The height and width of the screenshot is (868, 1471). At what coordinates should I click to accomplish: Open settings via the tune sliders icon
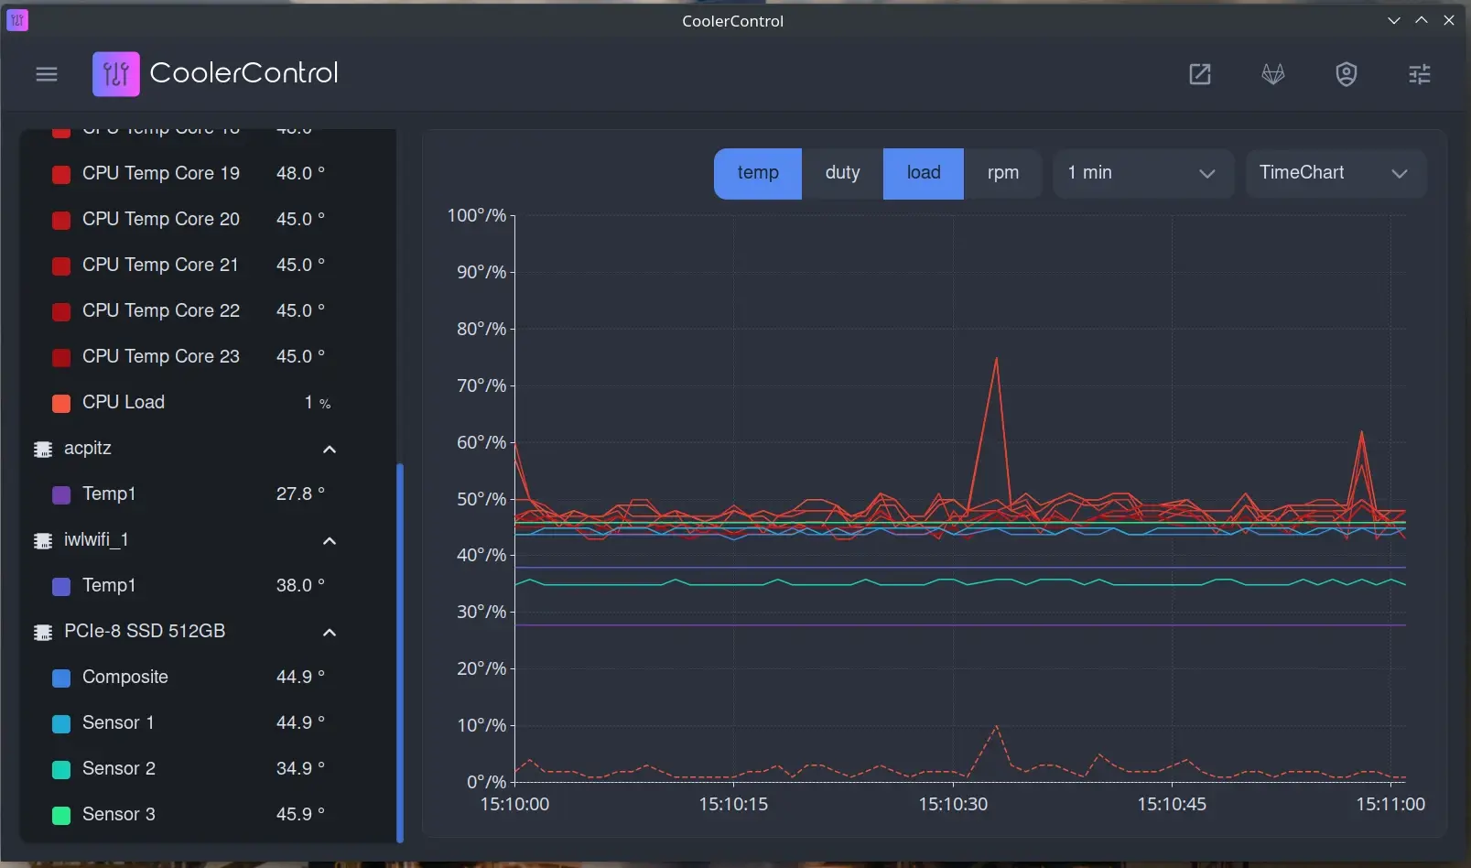pyautogui.click(x=1420, y=74)
